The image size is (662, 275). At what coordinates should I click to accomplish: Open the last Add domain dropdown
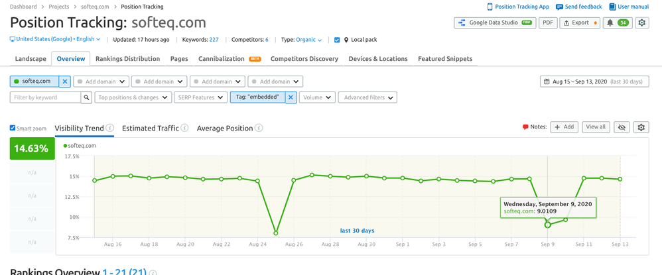pyautogui.click(x=275, y=82)
